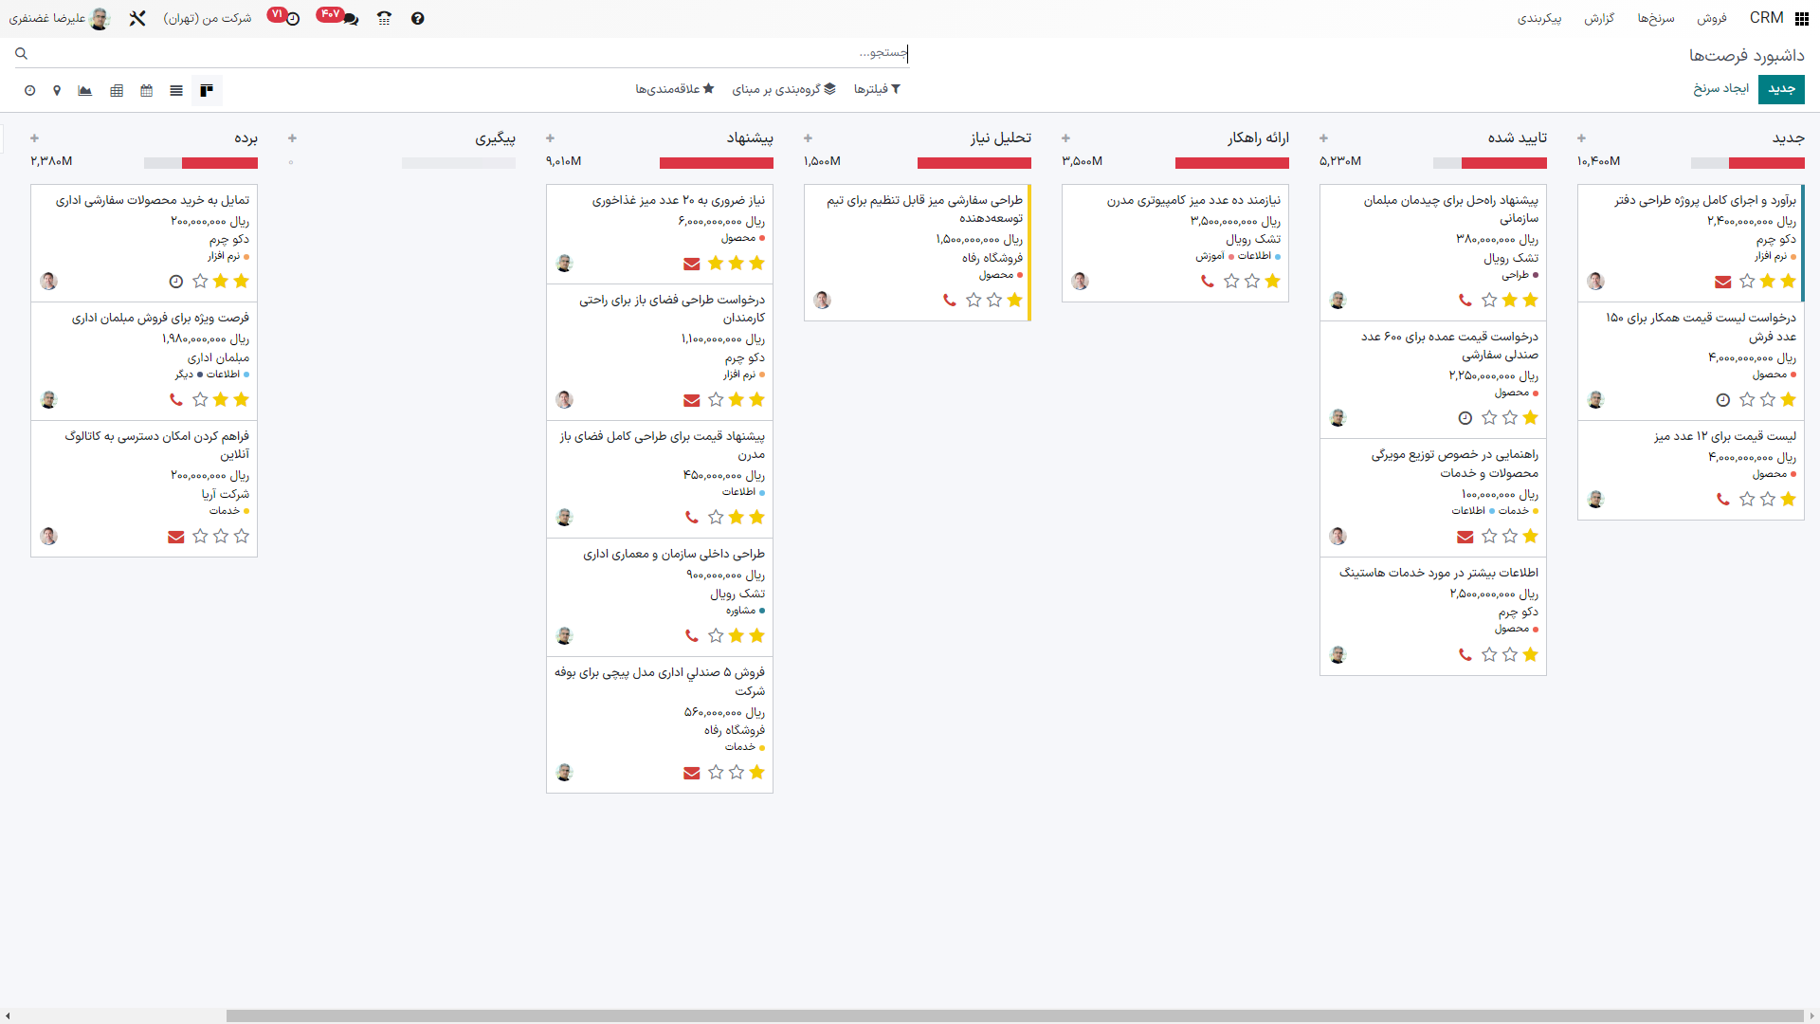
Task: Set second star on 'لیست قیمت برای ۱۲ عدد میز' card
Action: pos(1768,500)
